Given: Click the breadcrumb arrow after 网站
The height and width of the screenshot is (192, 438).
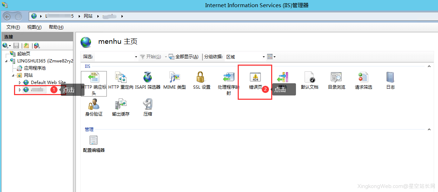Looking at the screenshot, I should pos(98,16).
